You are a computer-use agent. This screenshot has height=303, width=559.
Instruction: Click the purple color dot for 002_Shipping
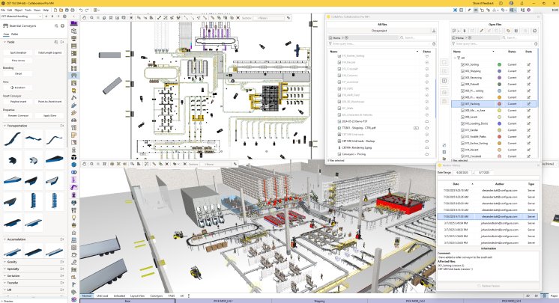tap(499, 71)
